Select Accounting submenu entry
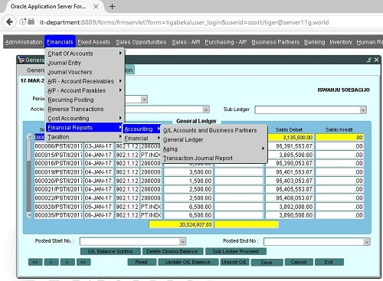The width and height of the screenshot is (383, 281). click(142, 129)
